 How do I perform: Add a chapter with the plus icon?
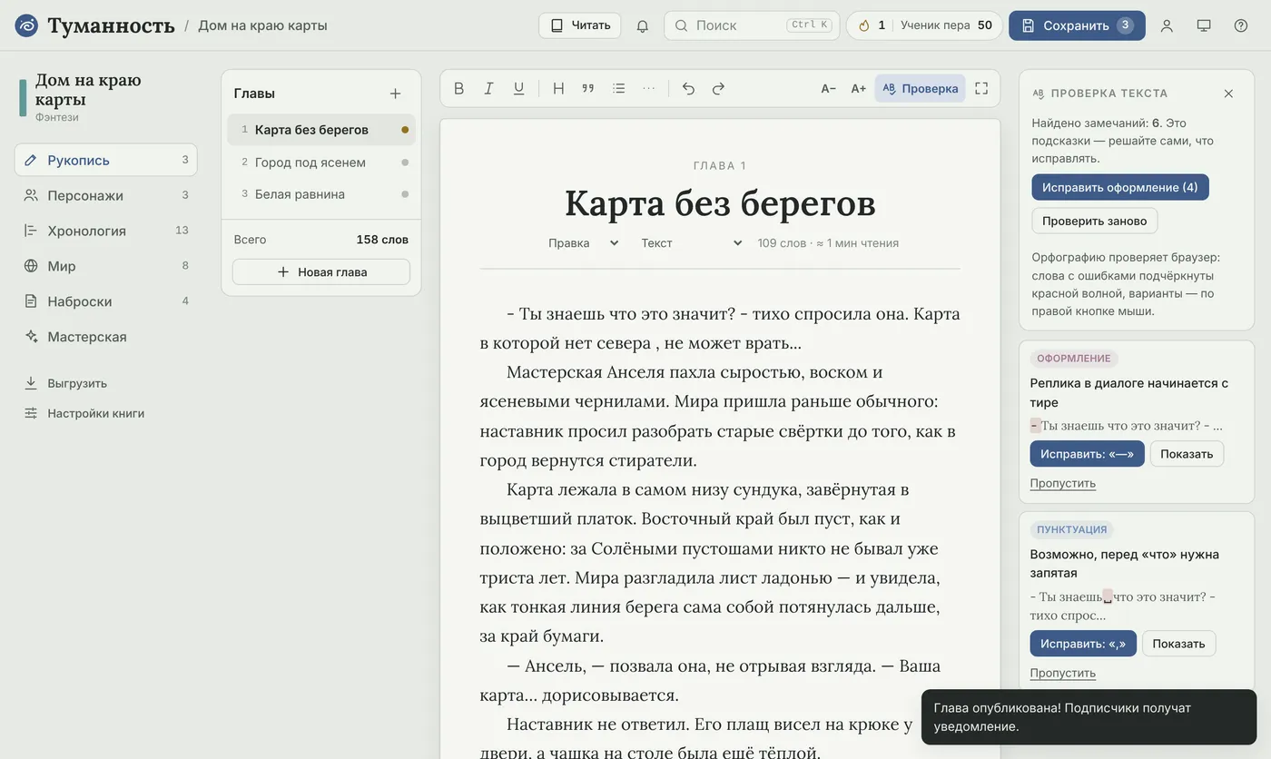pos(395,94)
